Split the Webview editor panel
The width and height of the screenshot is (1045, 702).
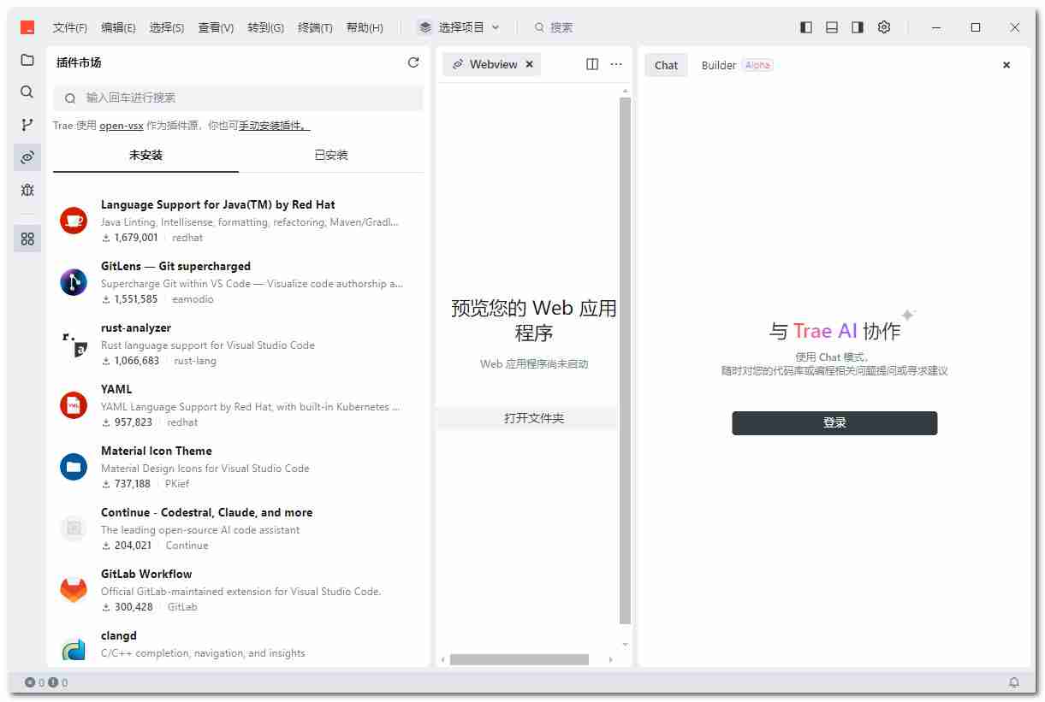point(592,64)
